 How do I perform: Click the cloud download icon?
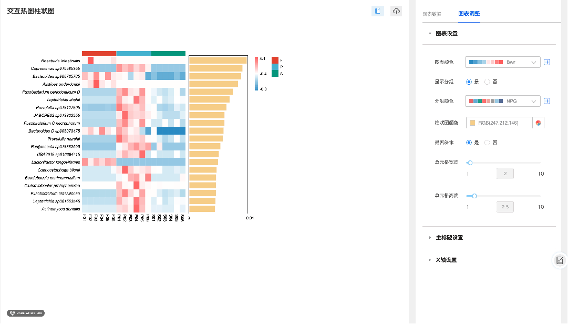[x=396, y=11]
